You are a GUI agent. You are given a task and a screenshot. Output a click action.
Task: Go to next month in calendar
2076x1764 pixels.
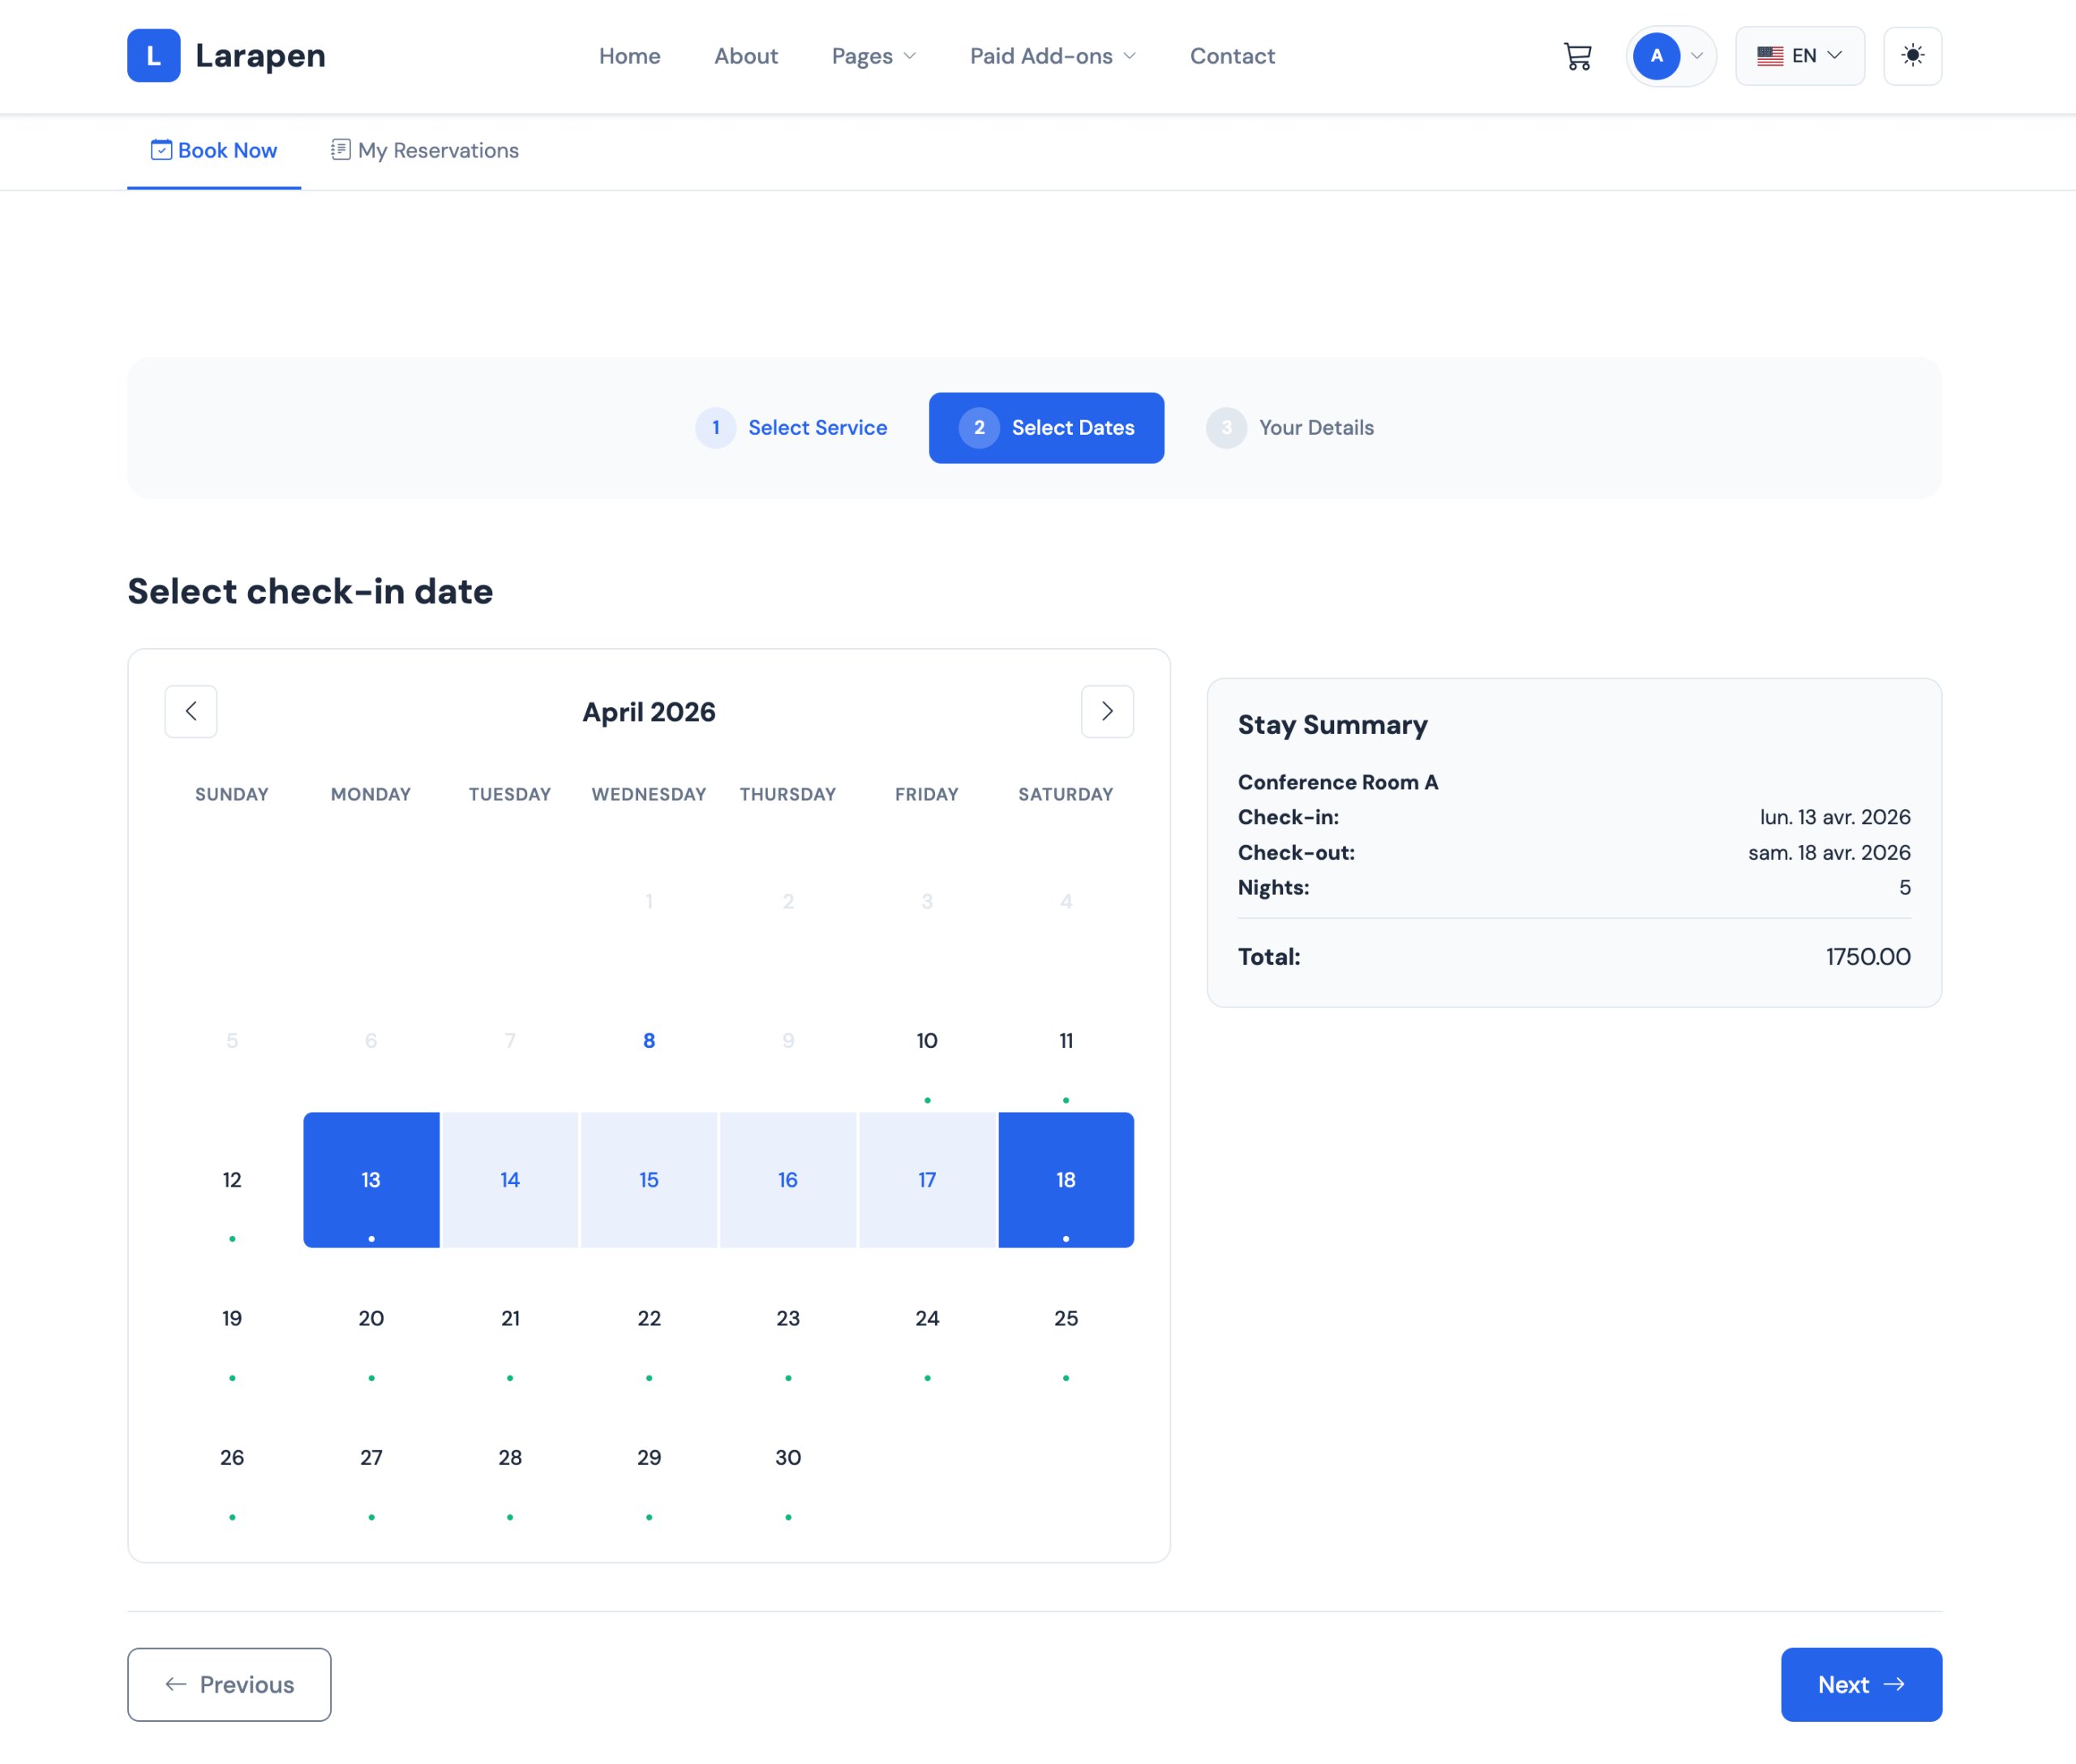pos(1106,711)
